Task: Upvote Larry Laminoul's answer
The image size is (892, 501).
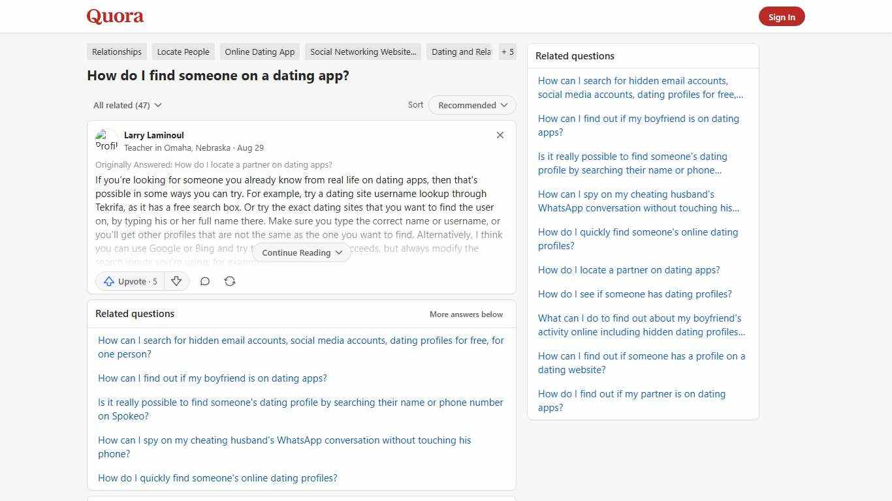Action: point(129,281)
